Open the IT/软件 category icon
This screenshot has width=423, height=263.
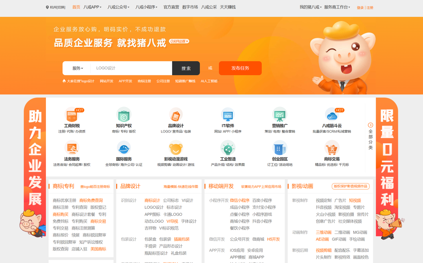pyautogui.click(x=228, y=115)
